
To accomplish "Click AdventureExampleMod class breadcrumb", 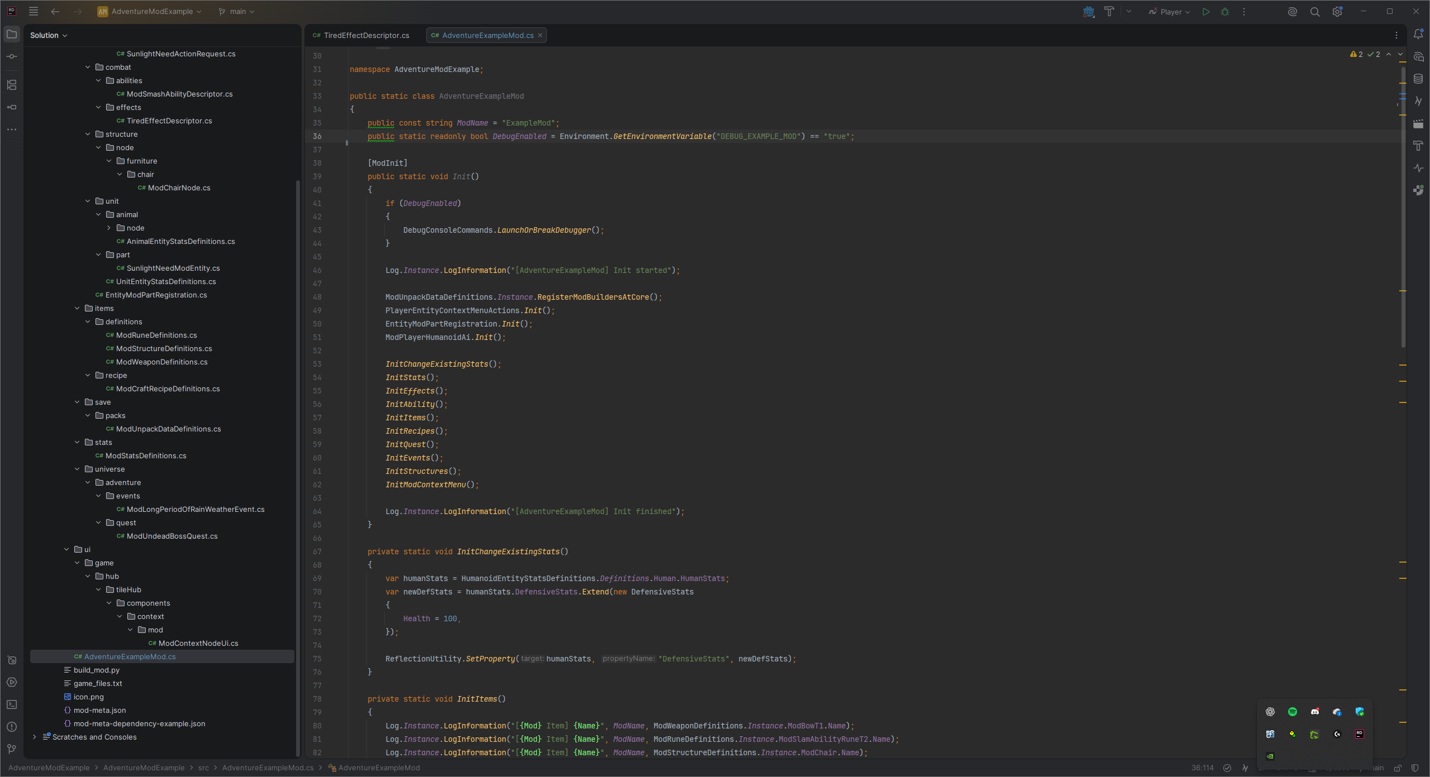I will (x=374, y=768).
